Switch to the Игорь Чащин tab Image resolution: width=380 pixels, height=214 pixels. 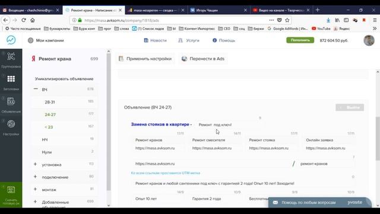(218, 10)
